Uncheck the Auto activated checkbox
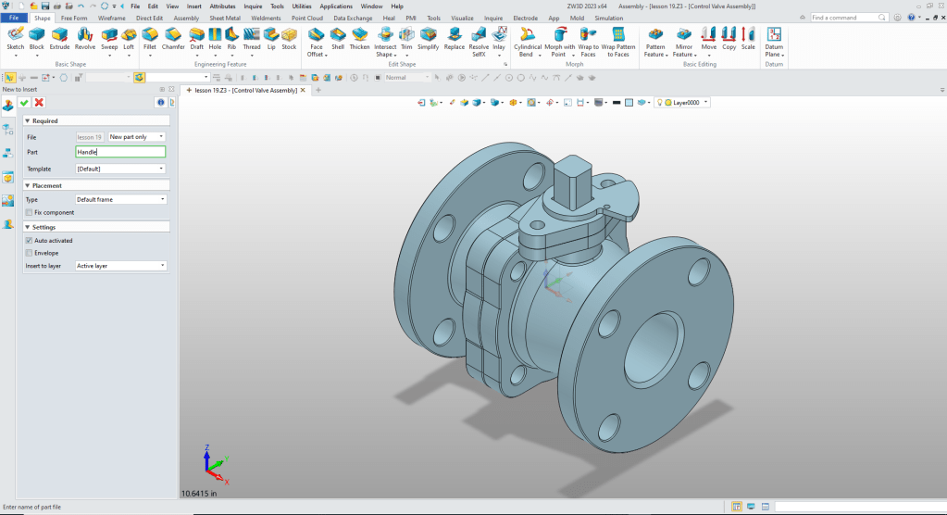 coord(29,241)
